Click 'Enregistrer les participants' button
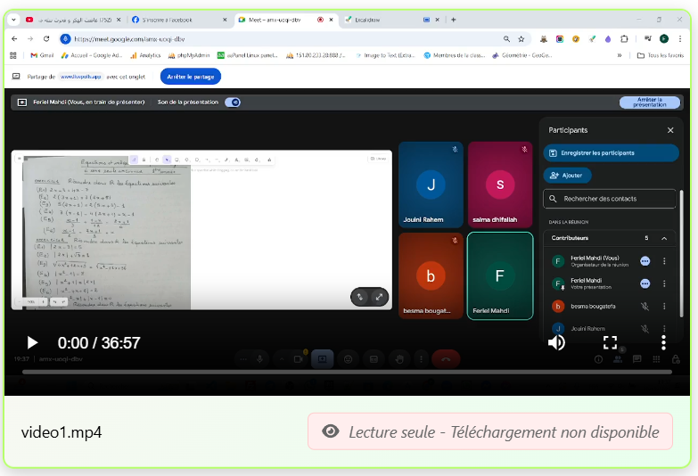This screenshot has height=476, width=698. coord(610,153)
